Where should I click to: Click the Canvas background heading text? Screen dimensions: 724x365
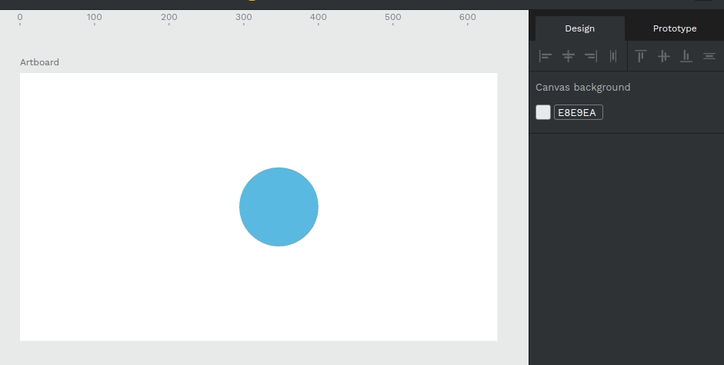582,88
